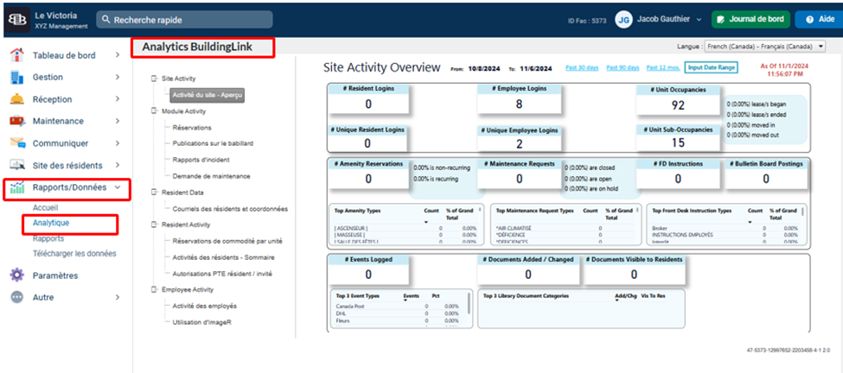
Task: Select Activités des résidents - Sommaire
Action: coord(224,257)
